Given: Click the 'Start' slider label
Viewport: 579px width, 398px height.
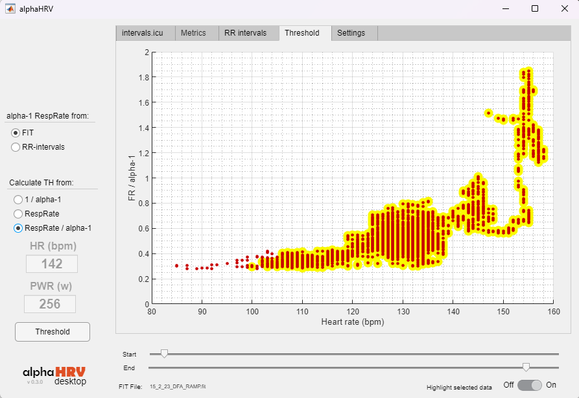Looking at the screenshot, I should tap(129, 354).
